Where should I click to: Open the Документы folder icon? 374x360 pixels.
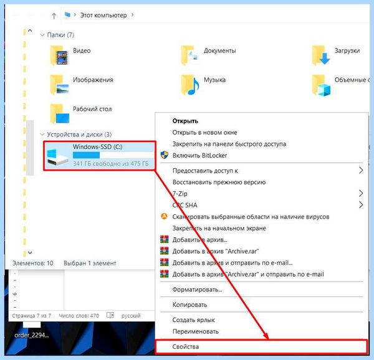point(189,55)
